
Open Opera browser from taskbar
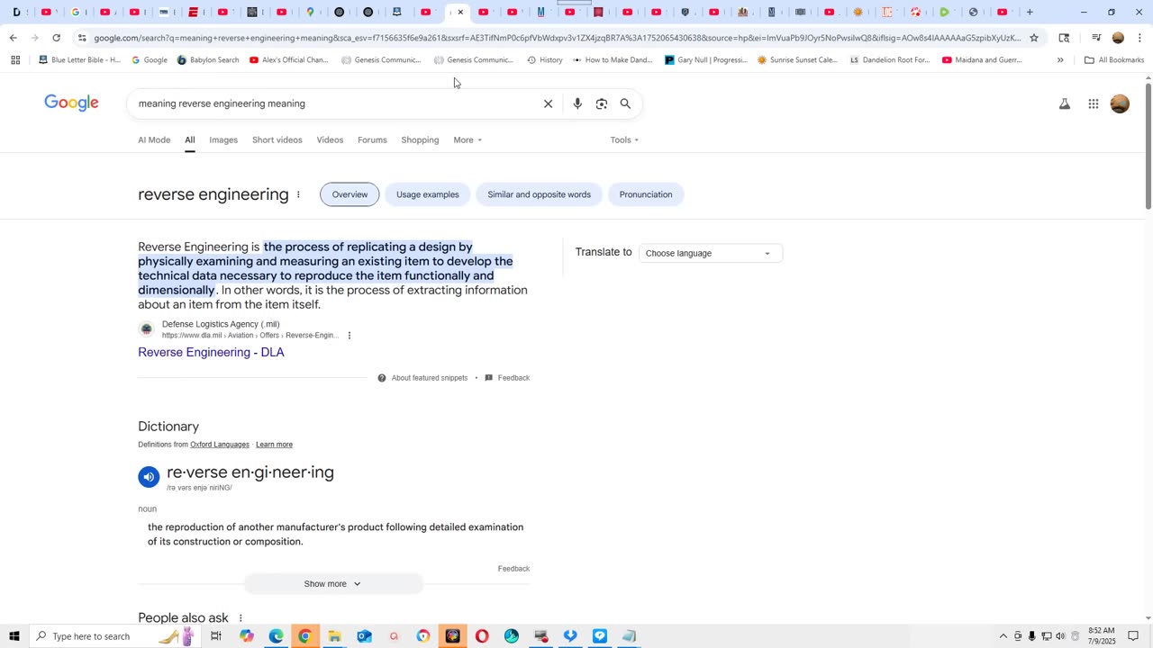point(482,636)
